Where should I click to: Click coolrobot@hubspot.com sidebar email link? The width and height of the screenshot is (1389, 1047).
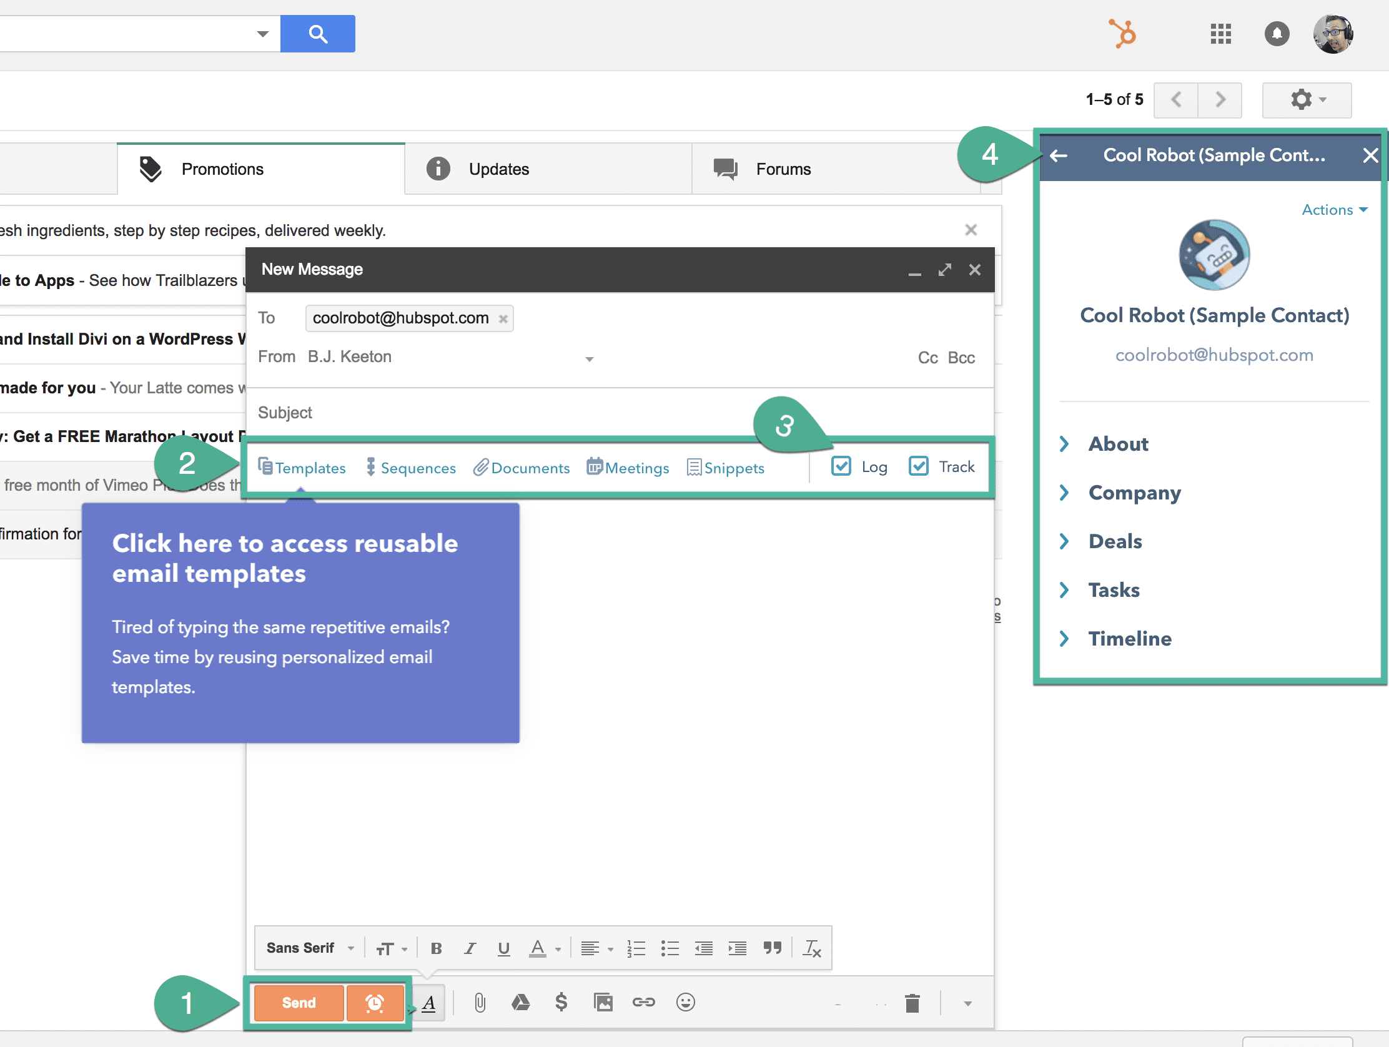(x=1214, y=355)
